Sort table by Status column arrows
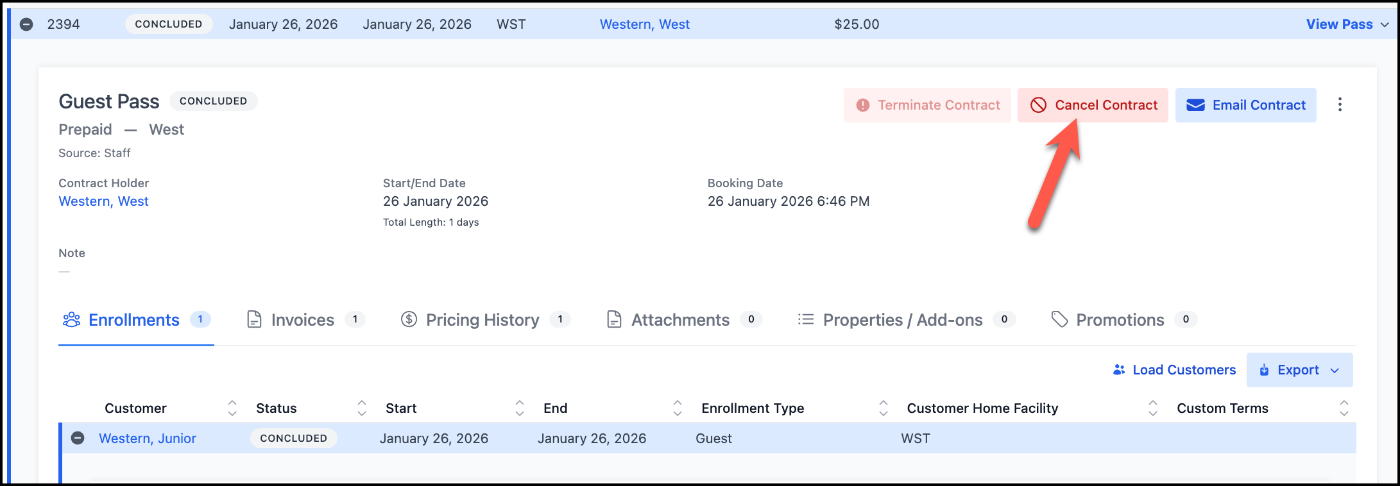Screen dimensions: 1400x486 pyautogui.click(x=362, y=408)
